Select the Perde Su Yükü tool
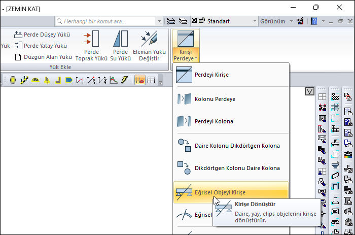Viewport: 355px width, 235px height. click(120, 46)
